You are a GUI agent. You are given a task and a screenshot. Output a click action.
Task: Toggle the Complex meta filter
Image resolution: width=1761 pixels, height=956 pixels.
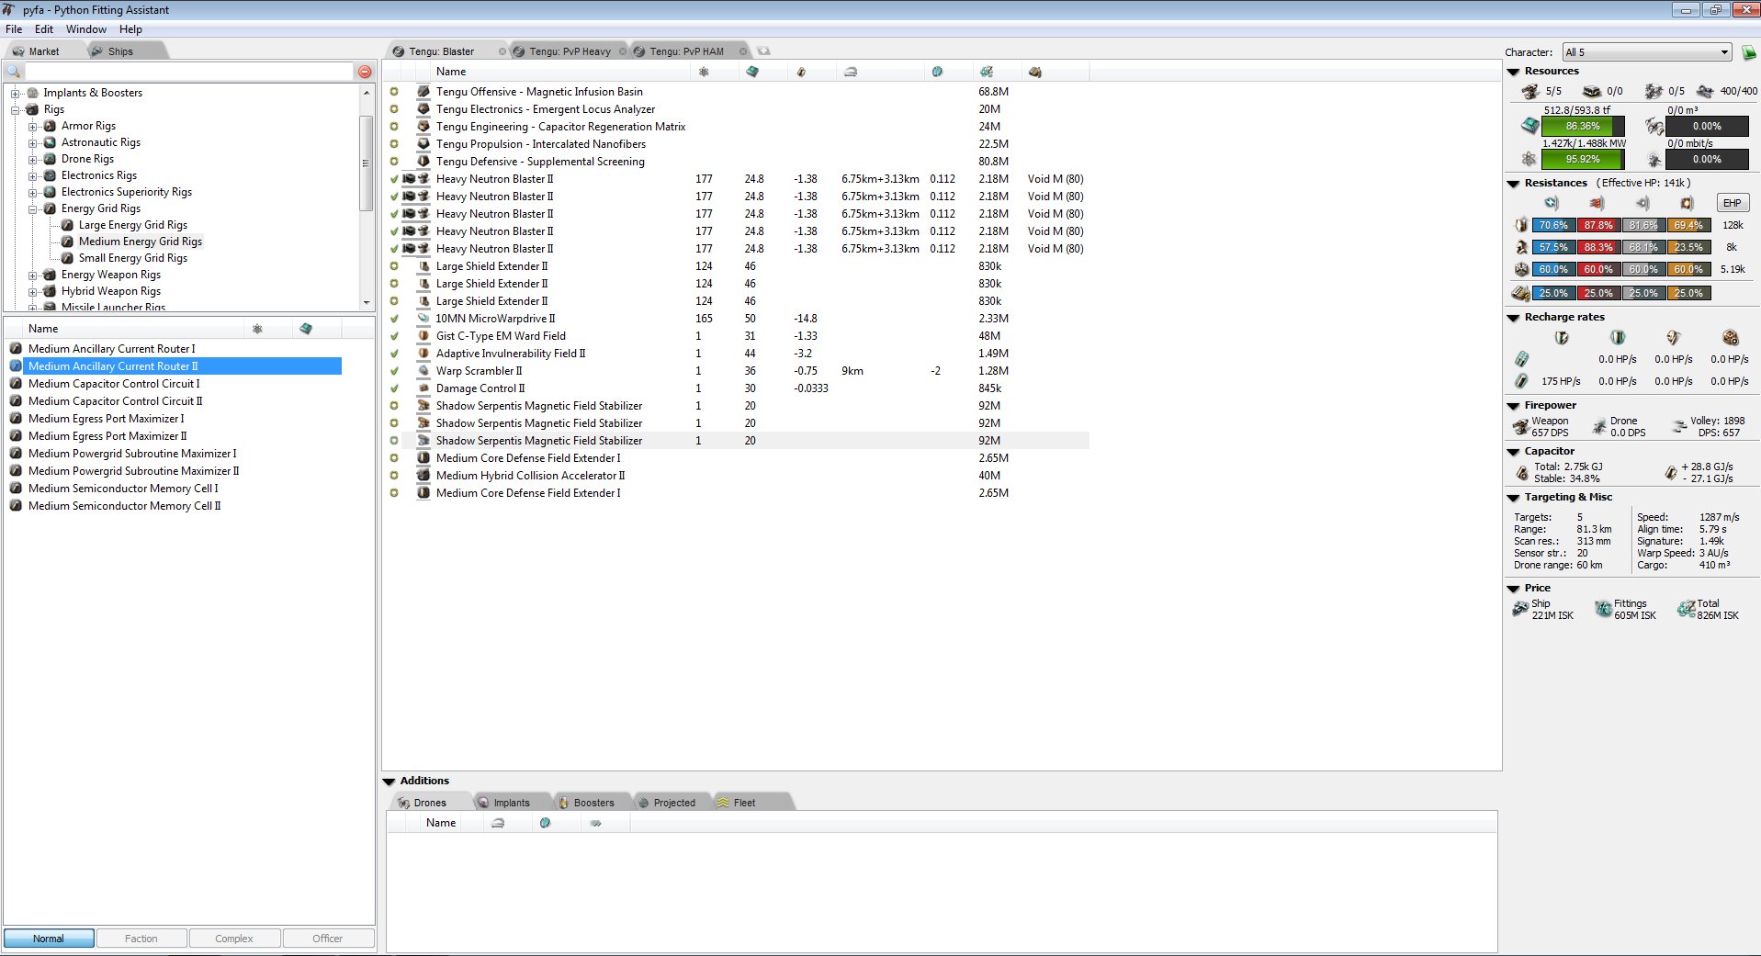(234, 939)
